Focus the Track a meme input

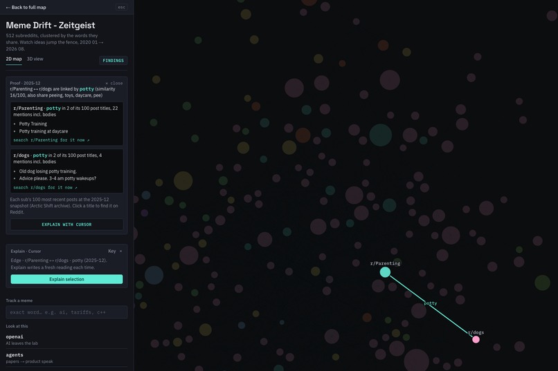coord(66,312)
